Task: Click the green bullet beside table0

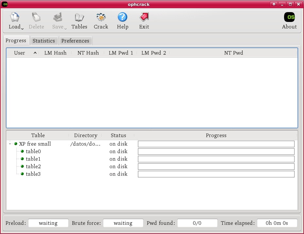Action: point(22,151)
